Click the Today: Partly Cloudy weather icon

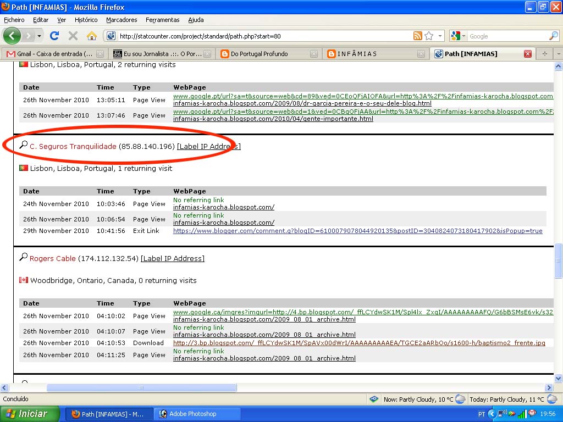tap(552, 399)
